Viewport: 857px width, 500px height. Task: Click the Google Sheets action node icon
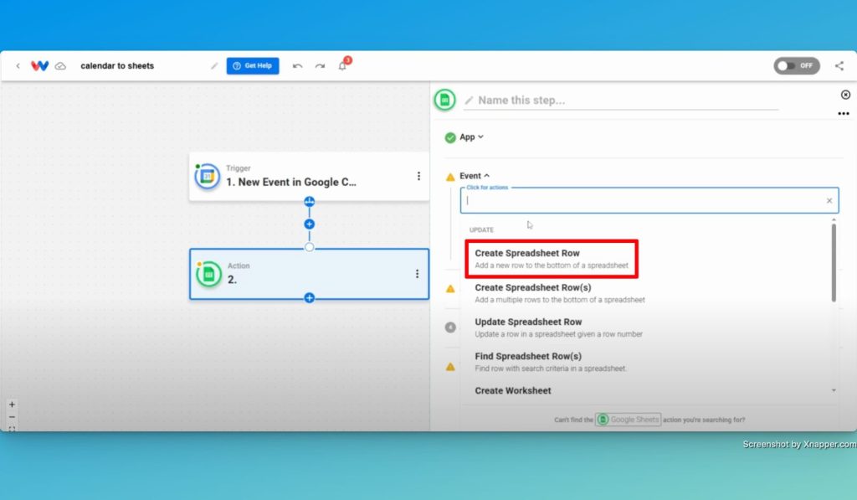pos(208,274)
